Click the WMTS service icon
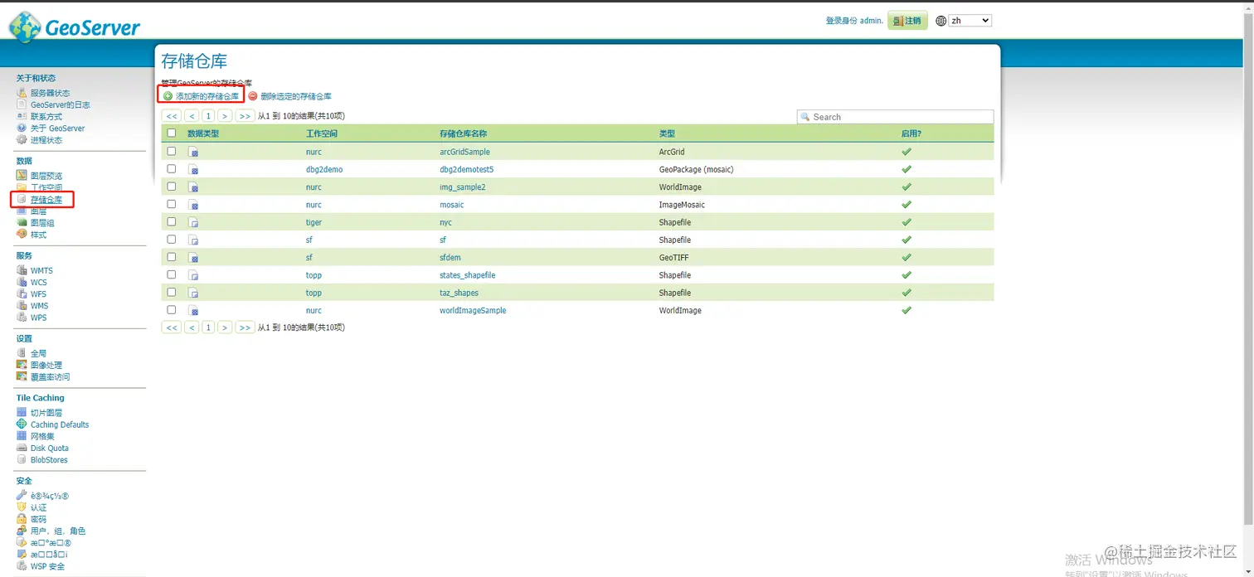The image size is (1254, 577). pyautogui.click(x=22, y=270)
